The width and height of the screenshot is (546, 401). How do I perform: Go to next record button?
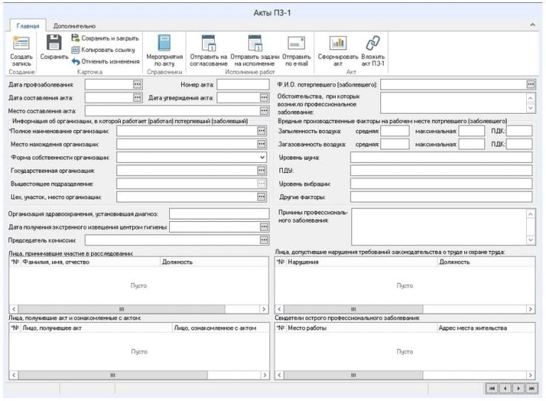click(x=518, y=388)
